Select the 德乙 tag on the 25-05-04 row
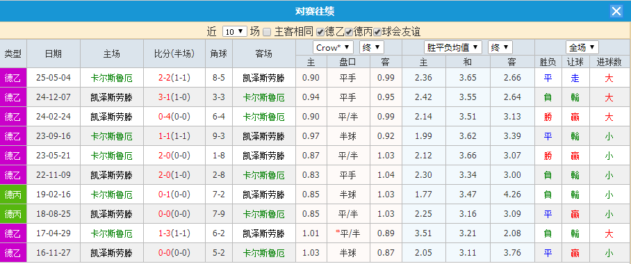Screen dimensions: 631x264 pyautogui.click(x=13, y=78)
